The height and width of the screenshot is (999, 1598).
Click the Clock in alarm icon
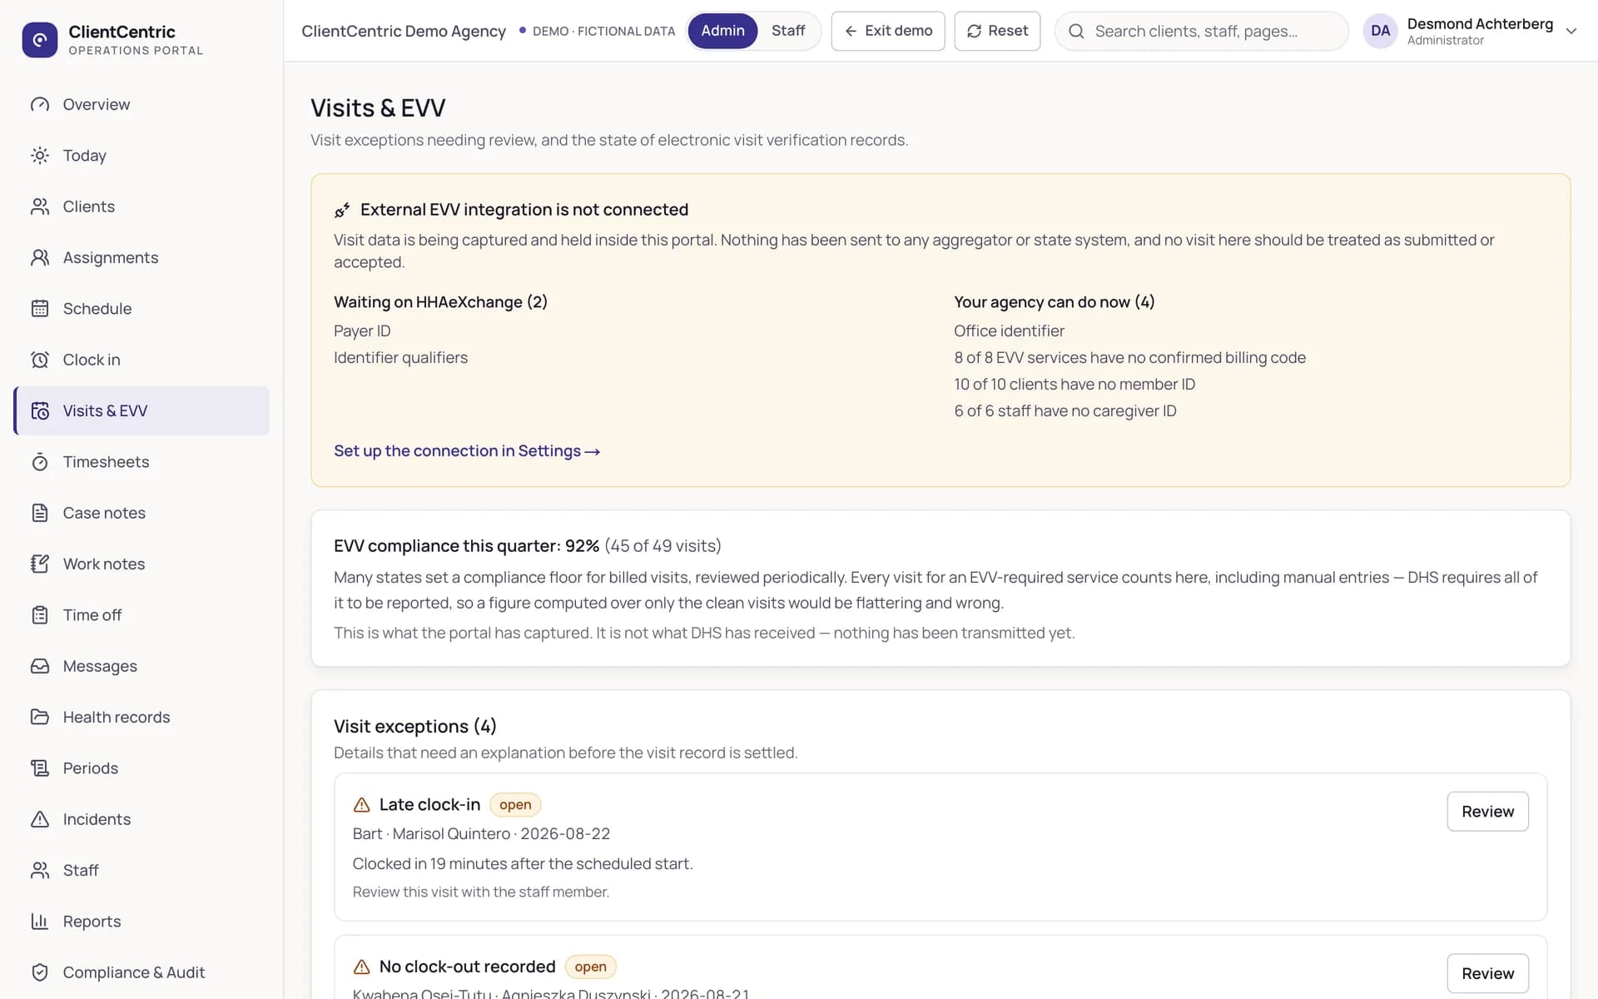pyautogui.click(x=40, y=360)
